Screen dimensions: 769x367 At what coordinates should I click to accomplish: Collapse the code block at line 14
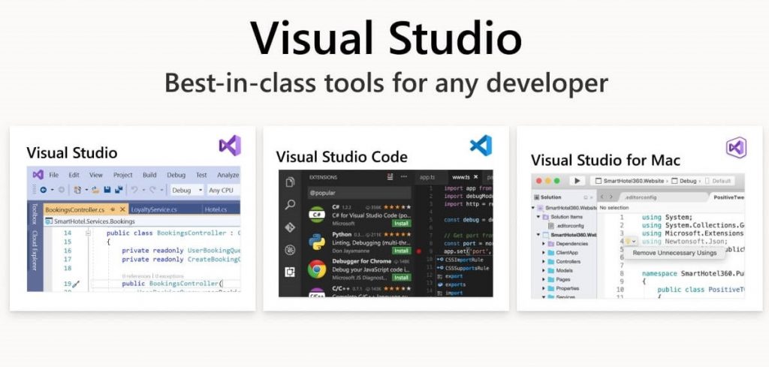pos(89,233)
